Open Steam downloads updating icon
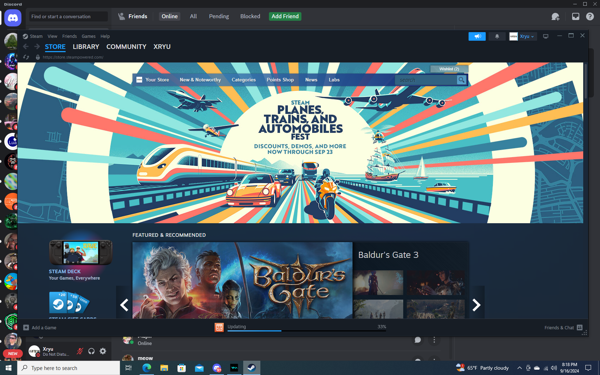The image size is (600, 375). point(219,327)
